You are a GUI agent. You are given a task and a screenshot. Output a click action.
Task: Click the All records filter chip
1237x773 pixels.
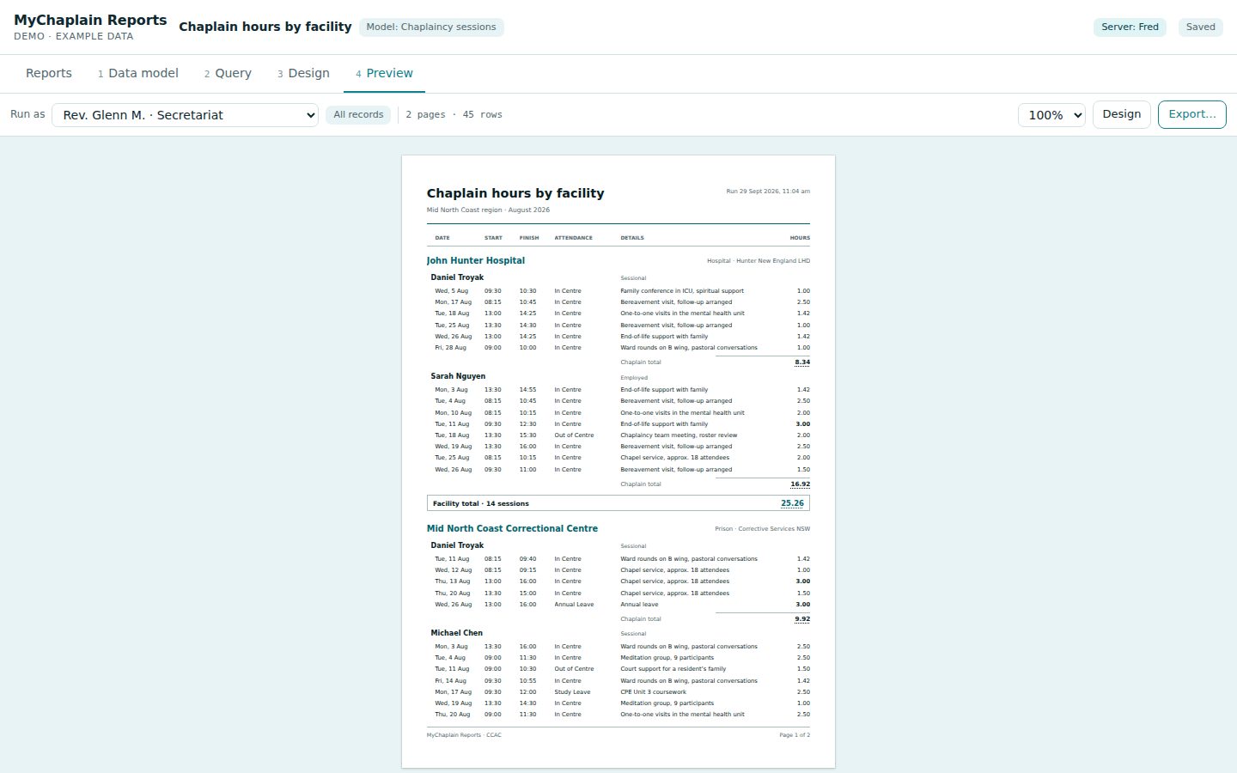pos(358,115)
